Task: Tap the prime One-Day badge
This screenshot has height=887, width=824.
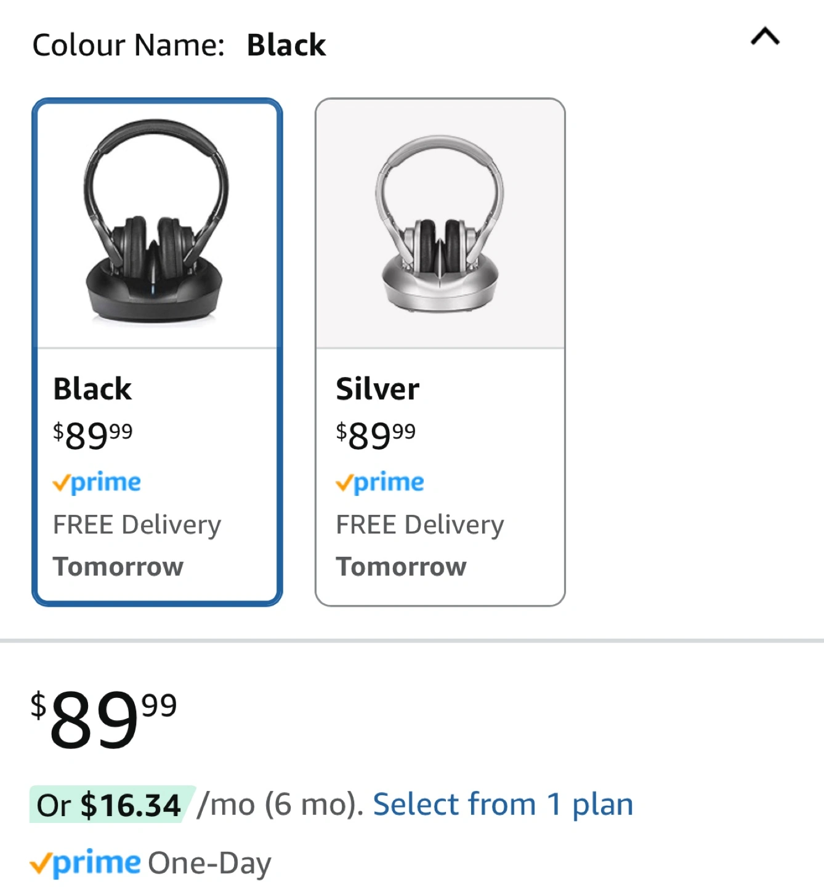Action: pos(86,862)
